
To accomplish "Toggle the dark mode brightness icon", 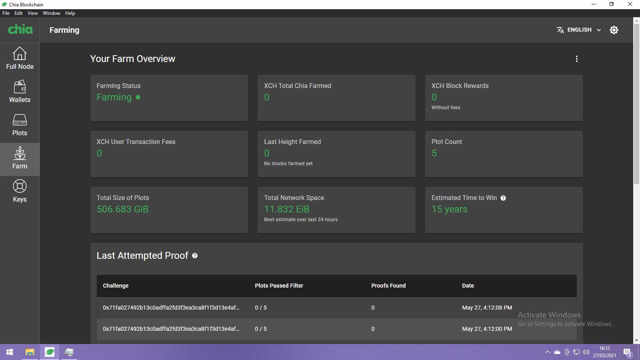I will (614, 30).
